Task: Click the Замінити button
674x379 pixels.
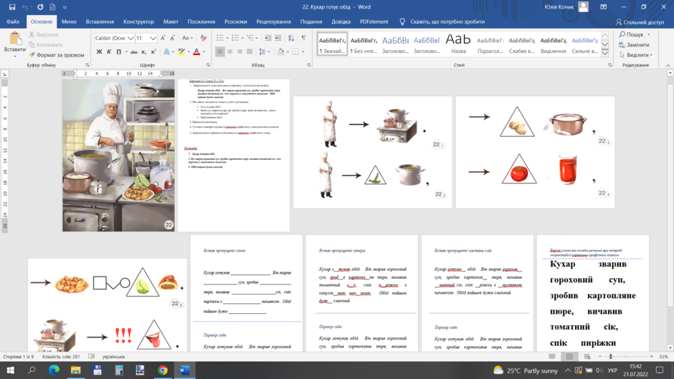Action: tap(634, 44)
